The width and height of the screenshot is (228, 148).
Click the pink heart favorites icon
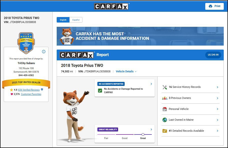click(12, 94)
